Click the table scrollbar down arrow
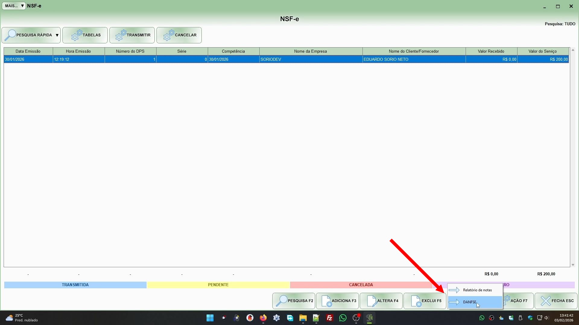579x325 pixels. (573, 265)
